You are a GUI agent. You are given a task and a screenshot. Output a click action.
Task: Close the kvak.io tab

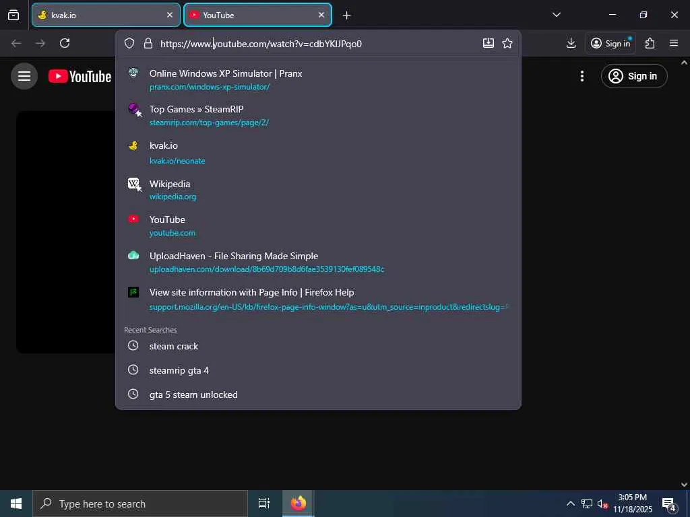click(x=170, y=15)
